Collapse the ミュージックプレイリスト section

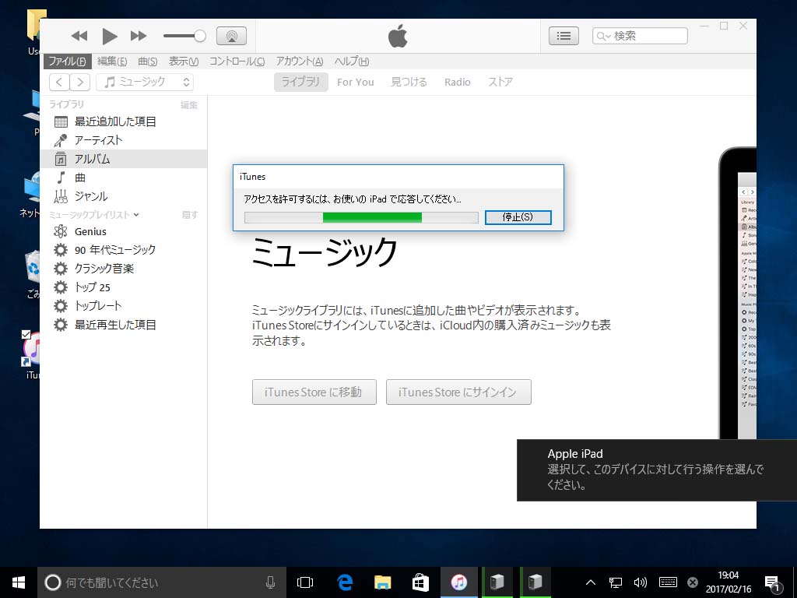(x=136, y=215)
